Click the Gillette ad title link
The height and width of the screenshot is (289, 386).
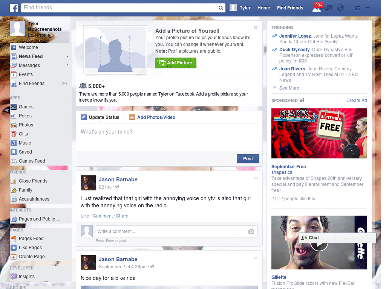pos(279,277)
